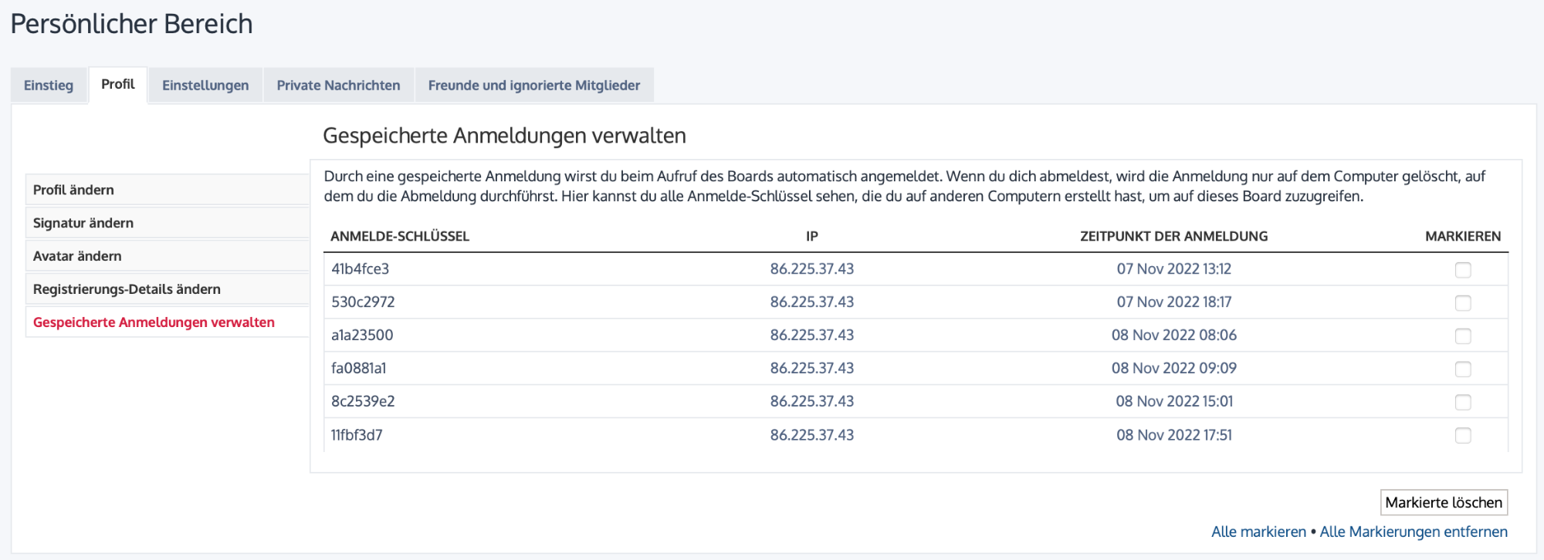Choose Avatar ändern in sidebar

pyautogui.click(x=77, y=256)
